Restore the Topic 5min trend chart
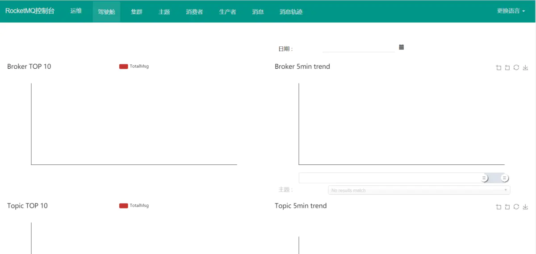The height and width of the screenshot is (254, 536). point(516,207)
